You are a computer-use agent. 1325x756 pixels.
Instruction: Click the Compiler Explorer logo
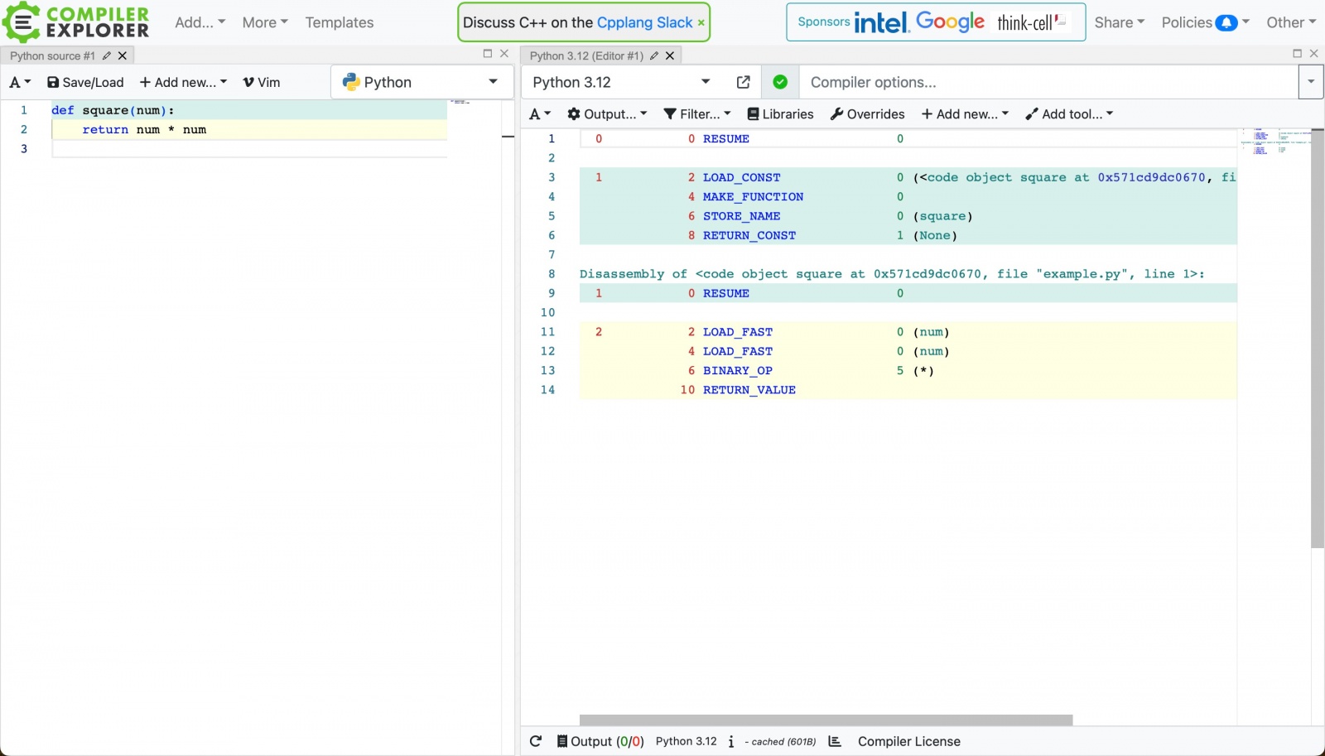pyautogui.click(x=76, y=22)
